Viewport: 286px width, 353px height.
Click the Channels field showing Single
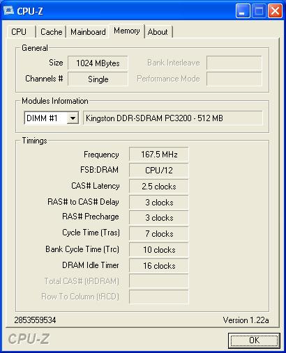coord(98,79)
